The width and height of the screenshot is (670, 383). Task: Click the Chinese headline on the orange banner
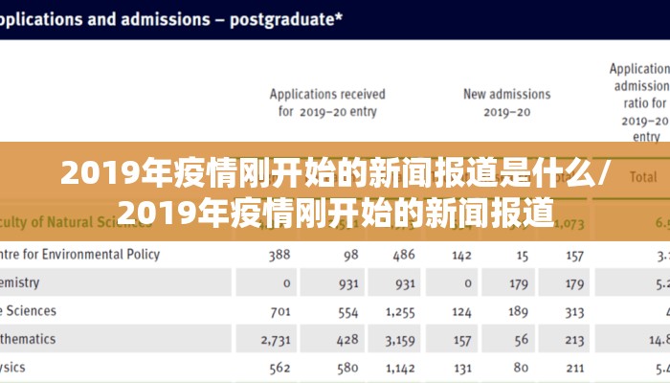(x=335, y=191)
